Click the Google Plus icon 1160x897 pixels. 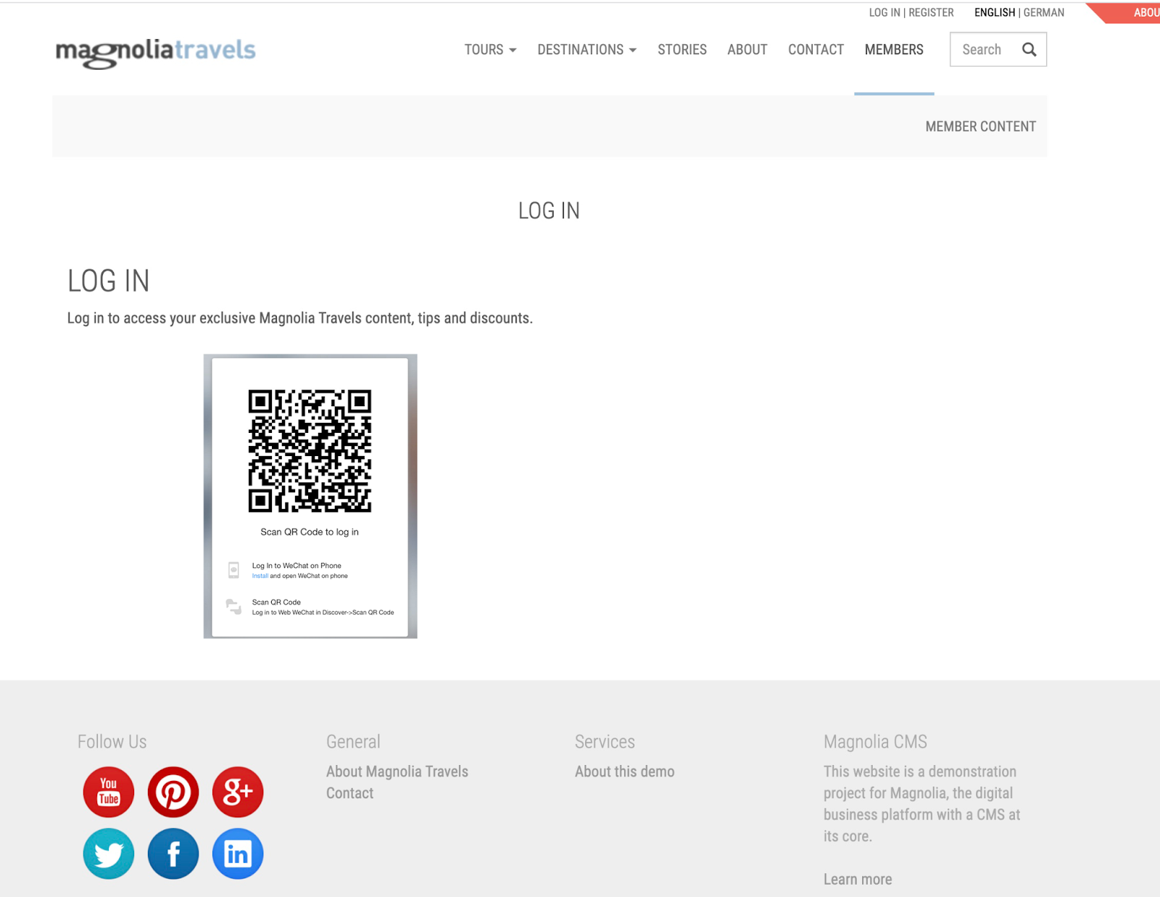coord(238,792)
